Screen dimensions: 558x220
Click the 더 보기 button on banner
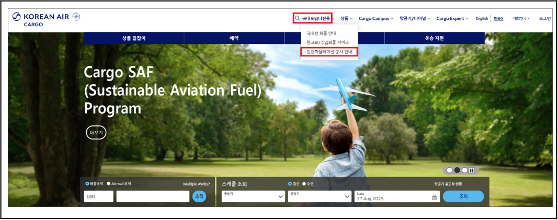(x=96, y=133)
